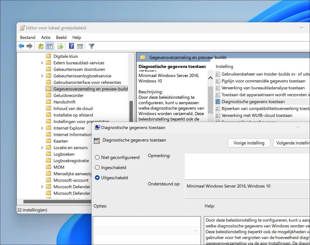310x245 pixels.
Task: Click the Geluidsrecorder folder icon
Action: 48,95
